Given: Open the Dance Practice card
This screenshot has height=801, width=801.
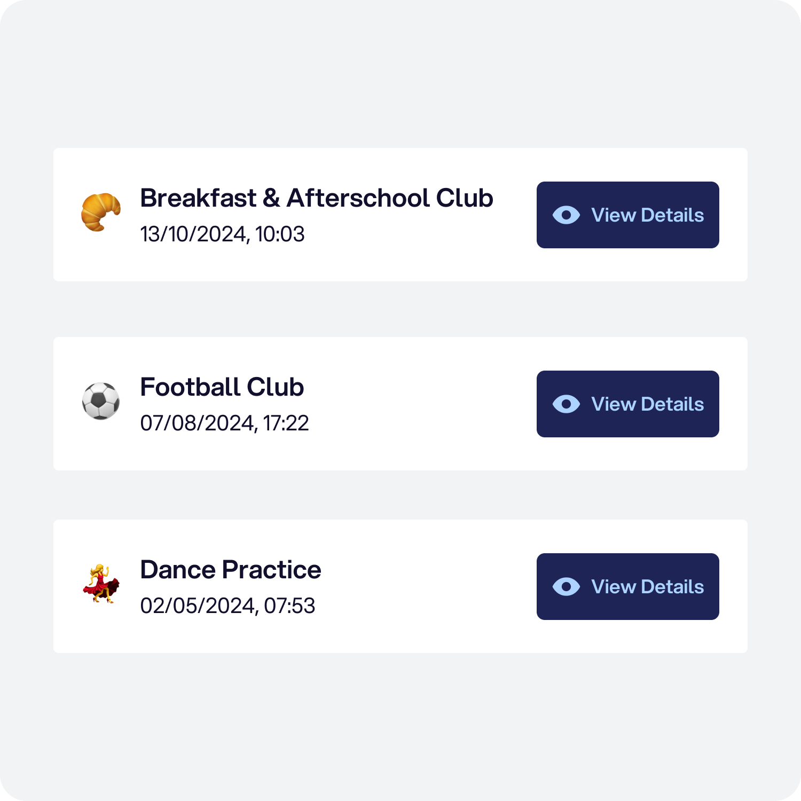Looking at the screenshot, I should click(400, 586).
